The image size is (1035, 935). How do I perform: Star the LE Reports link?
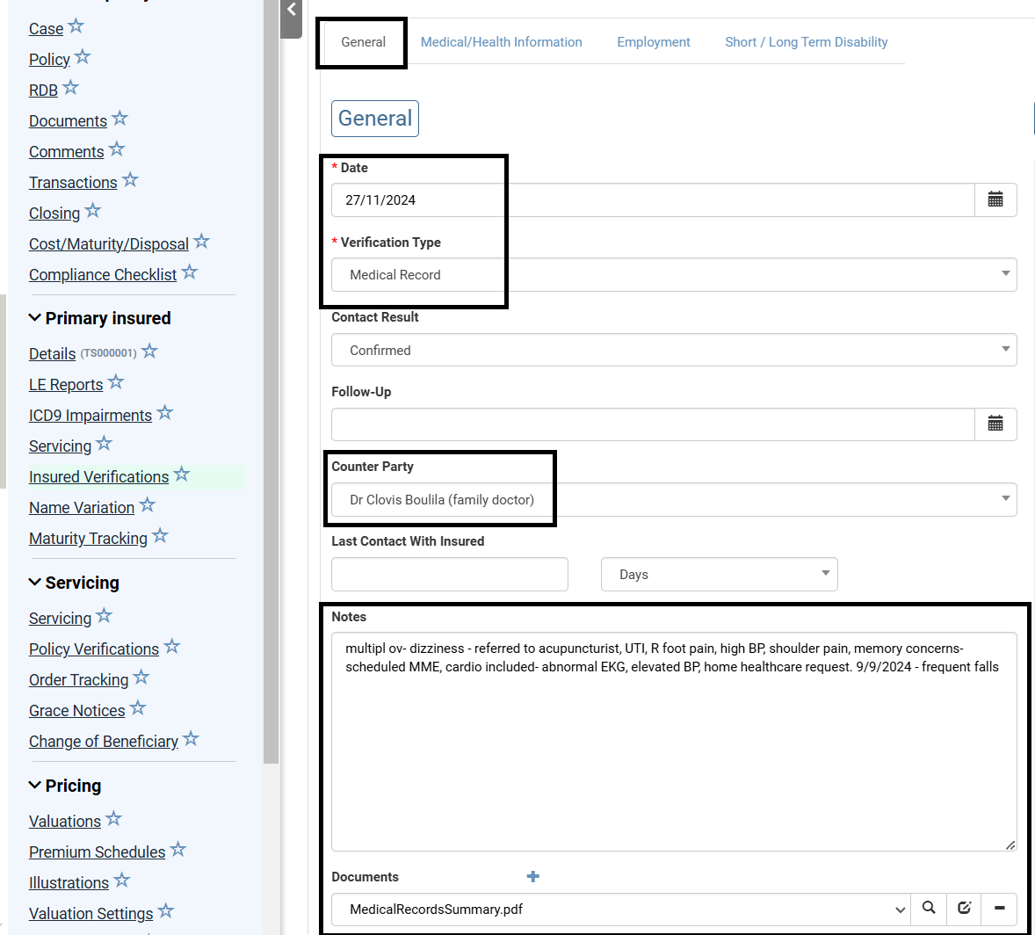116,382
